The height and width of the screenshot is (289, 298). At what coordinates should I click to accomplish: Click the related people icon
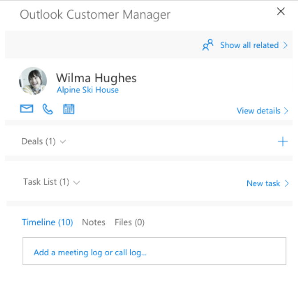pos(208,45)
